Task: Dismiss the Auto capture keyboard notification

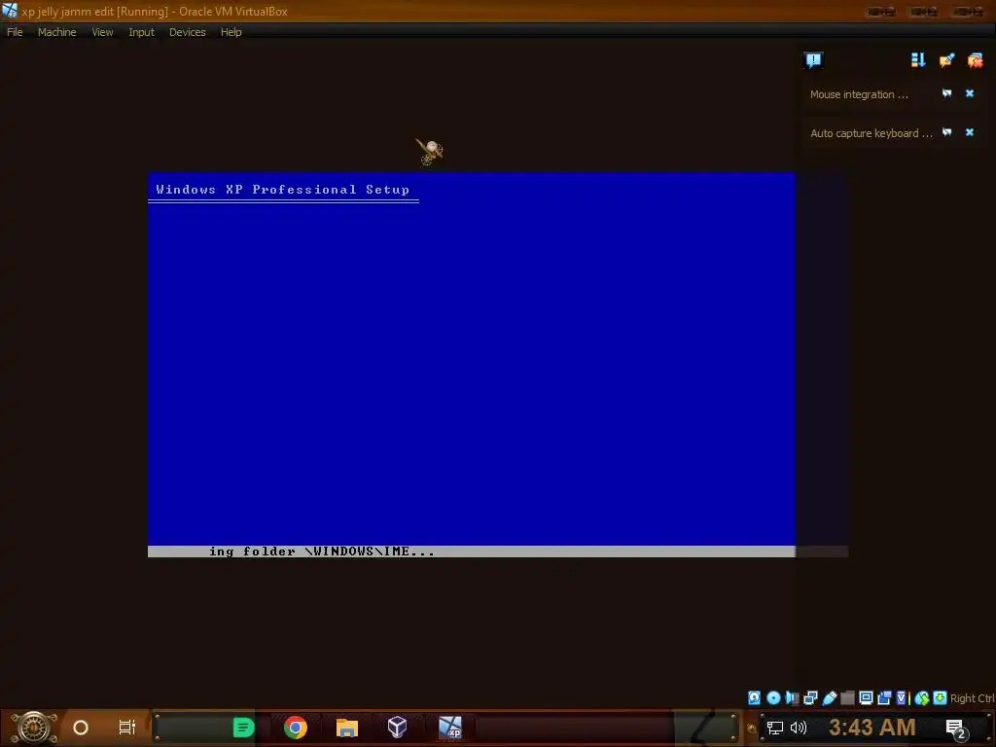Action: click(x=970, y=132)
